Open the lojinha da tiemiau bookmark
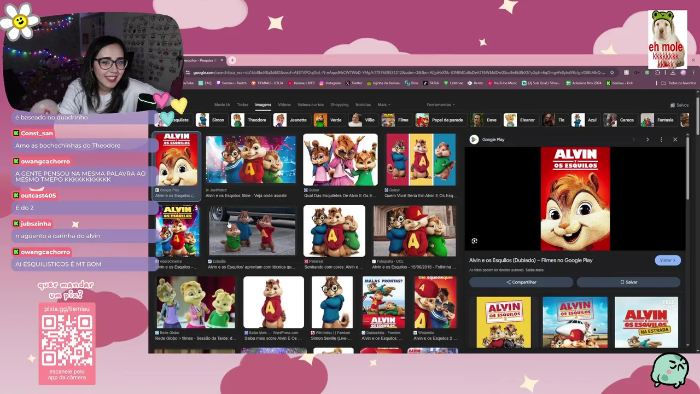This screenshot has width=700, height=394. (383, 83)
